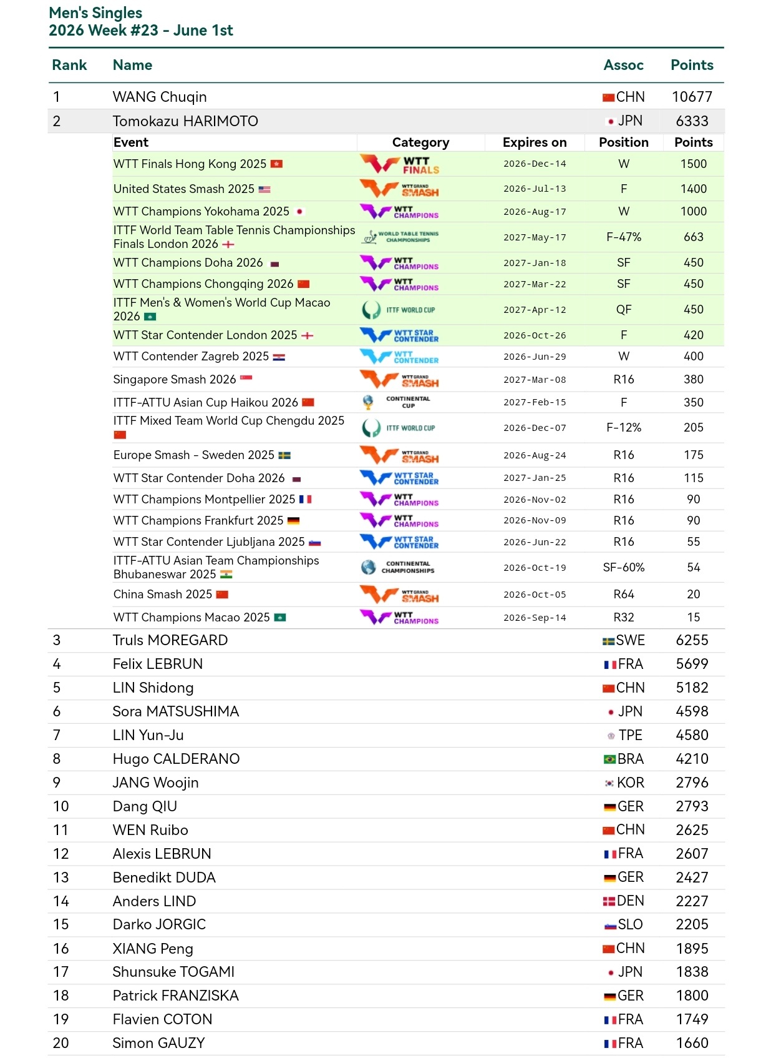Click the WTT Champions logo for Montpellier 2025
The width and height of the screenshot is (771, 1058).
[400, 499]
